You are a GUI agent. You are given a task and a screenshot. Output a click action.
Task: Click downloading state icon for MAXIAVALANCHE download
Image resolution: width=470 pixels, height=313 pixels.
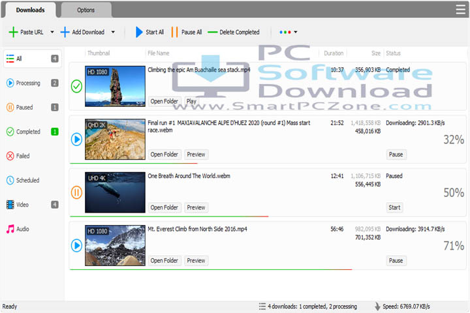click(x=76, y=140)
